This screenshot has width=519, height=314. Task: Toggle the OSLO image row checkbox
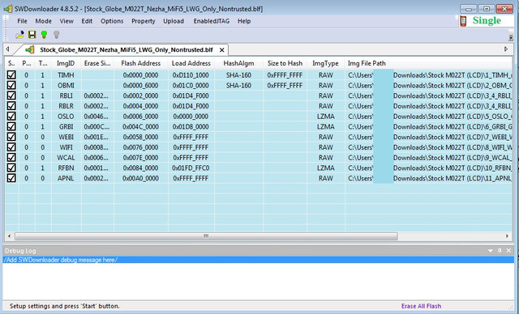coord(11,117)
